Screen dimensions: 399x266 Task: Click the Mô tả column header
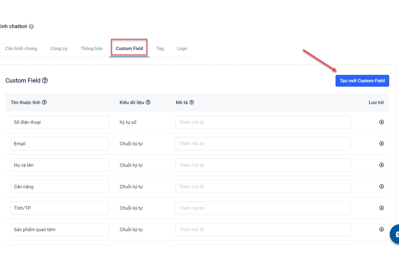[182, 102]
